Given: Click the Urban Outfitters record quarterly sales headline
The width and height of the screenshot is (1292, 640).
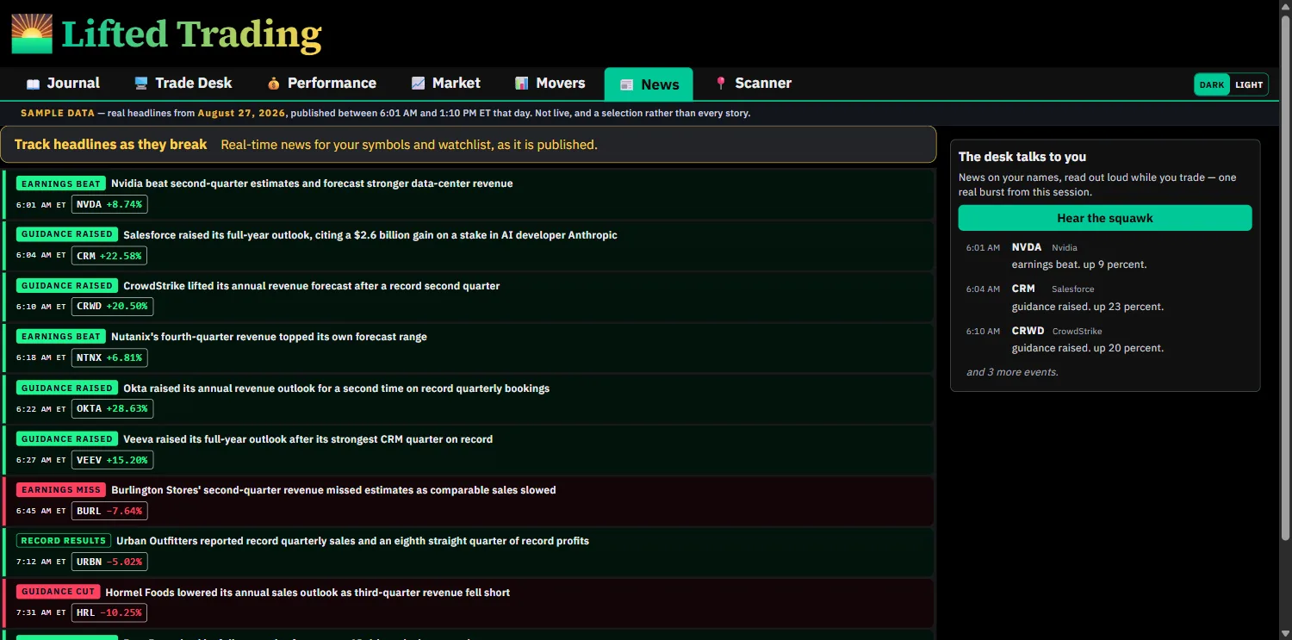Looking at the screenshot, I should coord(353,541).
